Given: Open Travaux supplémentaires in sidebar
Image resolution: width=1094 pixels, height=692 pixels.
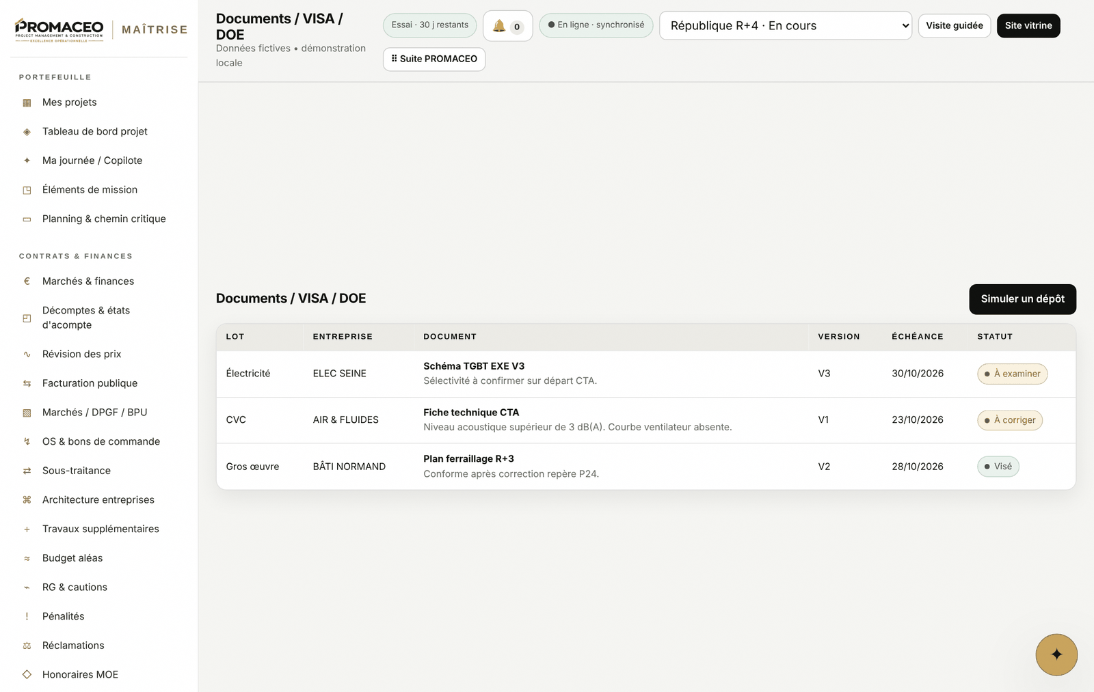Looking at the screenshot, I should pyautogui.click(x=101, y=529).
